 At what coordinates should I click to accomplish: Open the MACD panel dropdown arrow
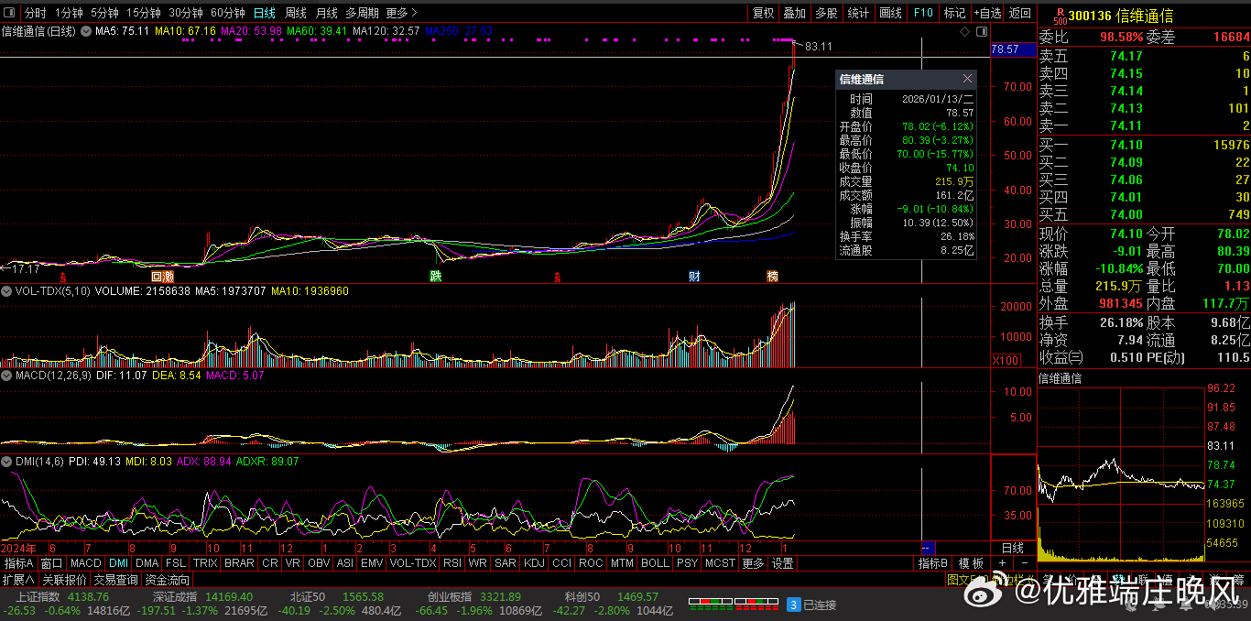pos(7,376)
